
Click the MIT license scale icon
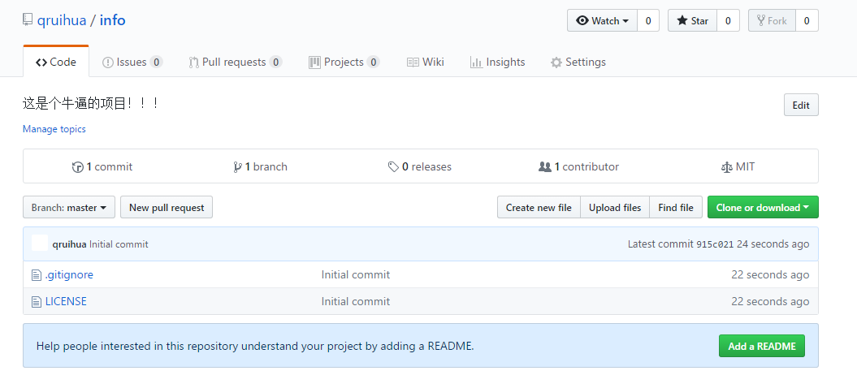point(726,167)
